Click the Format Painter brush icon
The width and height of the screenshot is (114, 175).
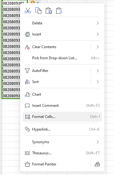(27, 164)
